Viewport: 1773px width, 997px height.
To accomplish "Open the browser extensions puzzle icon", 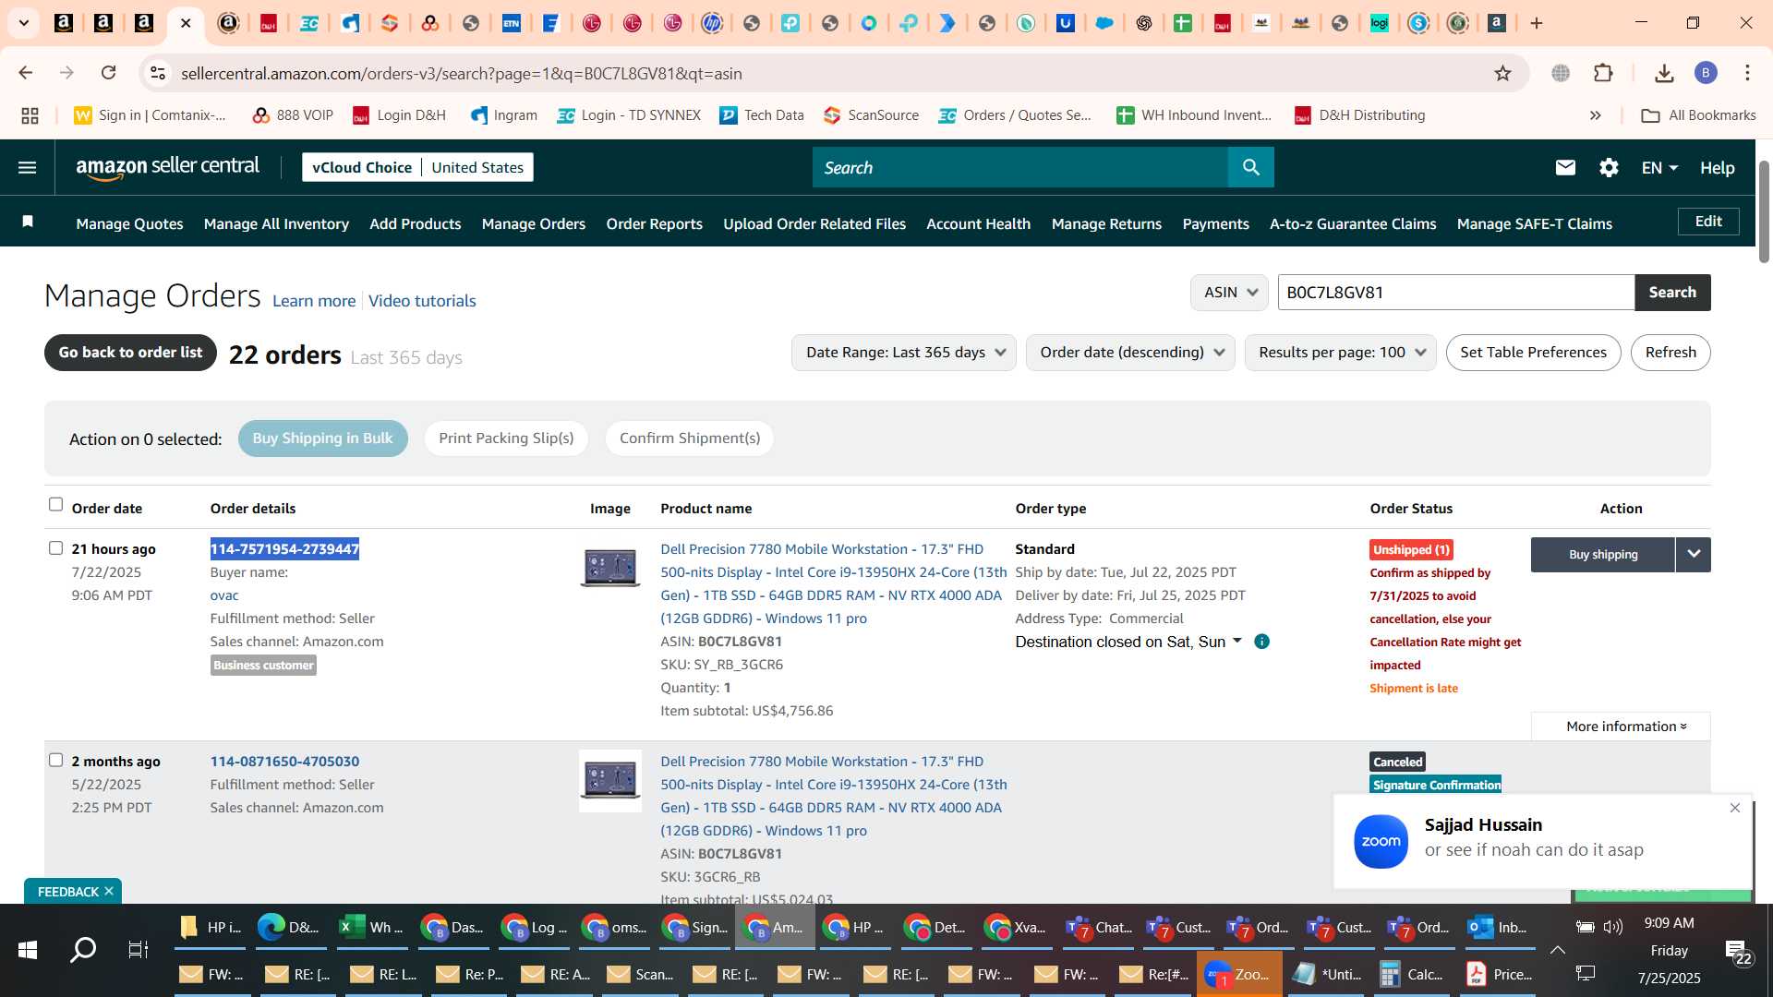I will [1604, 73].
